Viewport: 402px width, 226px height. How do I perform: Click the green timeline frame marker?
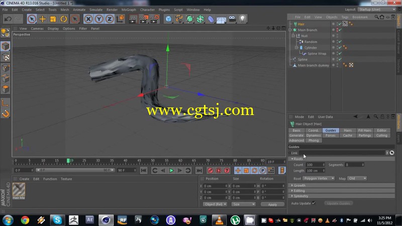click(x=68, y=161)
